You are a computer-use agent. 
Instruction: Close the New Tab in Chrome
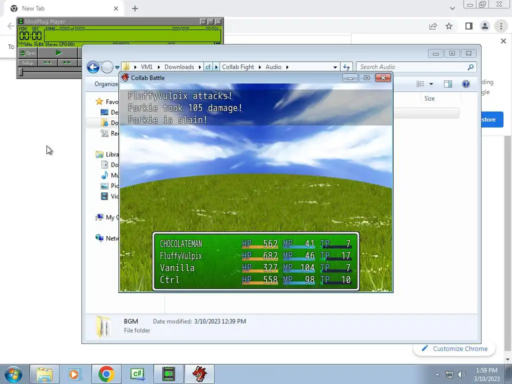coord(116,8)
